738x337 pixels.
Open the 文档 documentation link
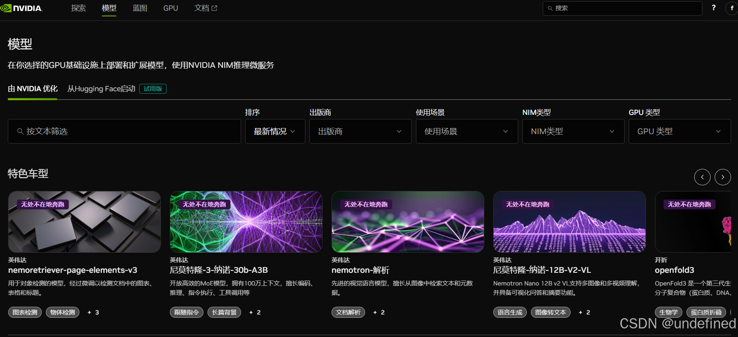tap(205, 8)
